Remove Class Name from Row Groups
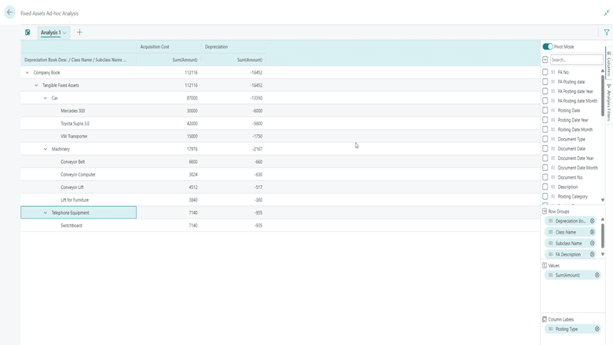 pos(593,232)
